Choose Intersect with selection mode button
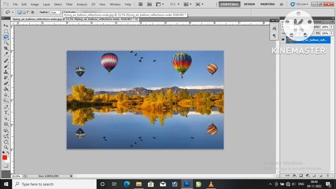This screenshot has height=189, width=336. tap(33, 12)
